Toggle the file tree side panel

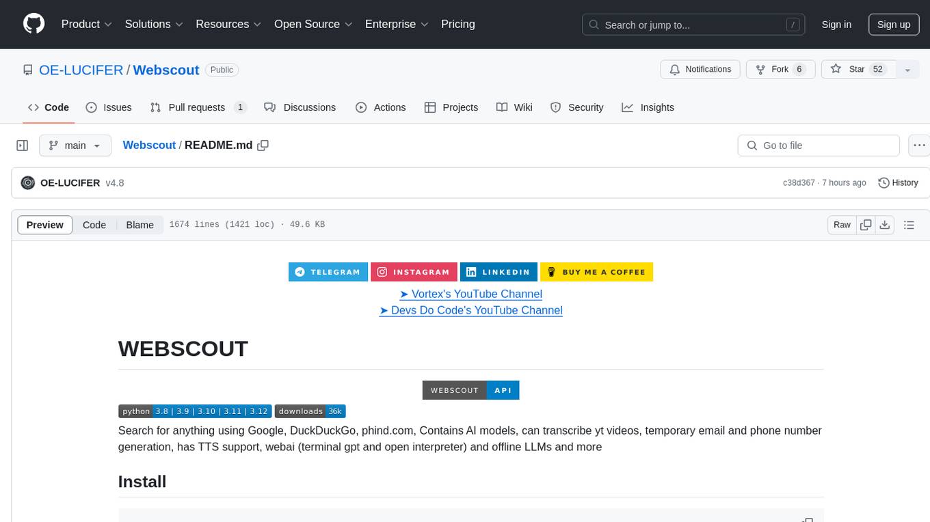tap(23, 146)
